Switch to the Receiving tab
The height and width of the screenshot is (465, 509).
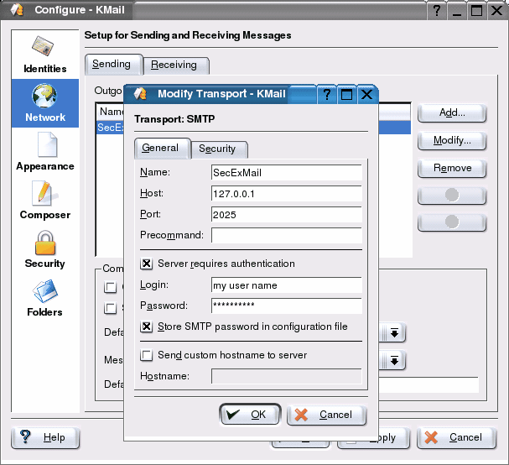[x=176, y=65]
